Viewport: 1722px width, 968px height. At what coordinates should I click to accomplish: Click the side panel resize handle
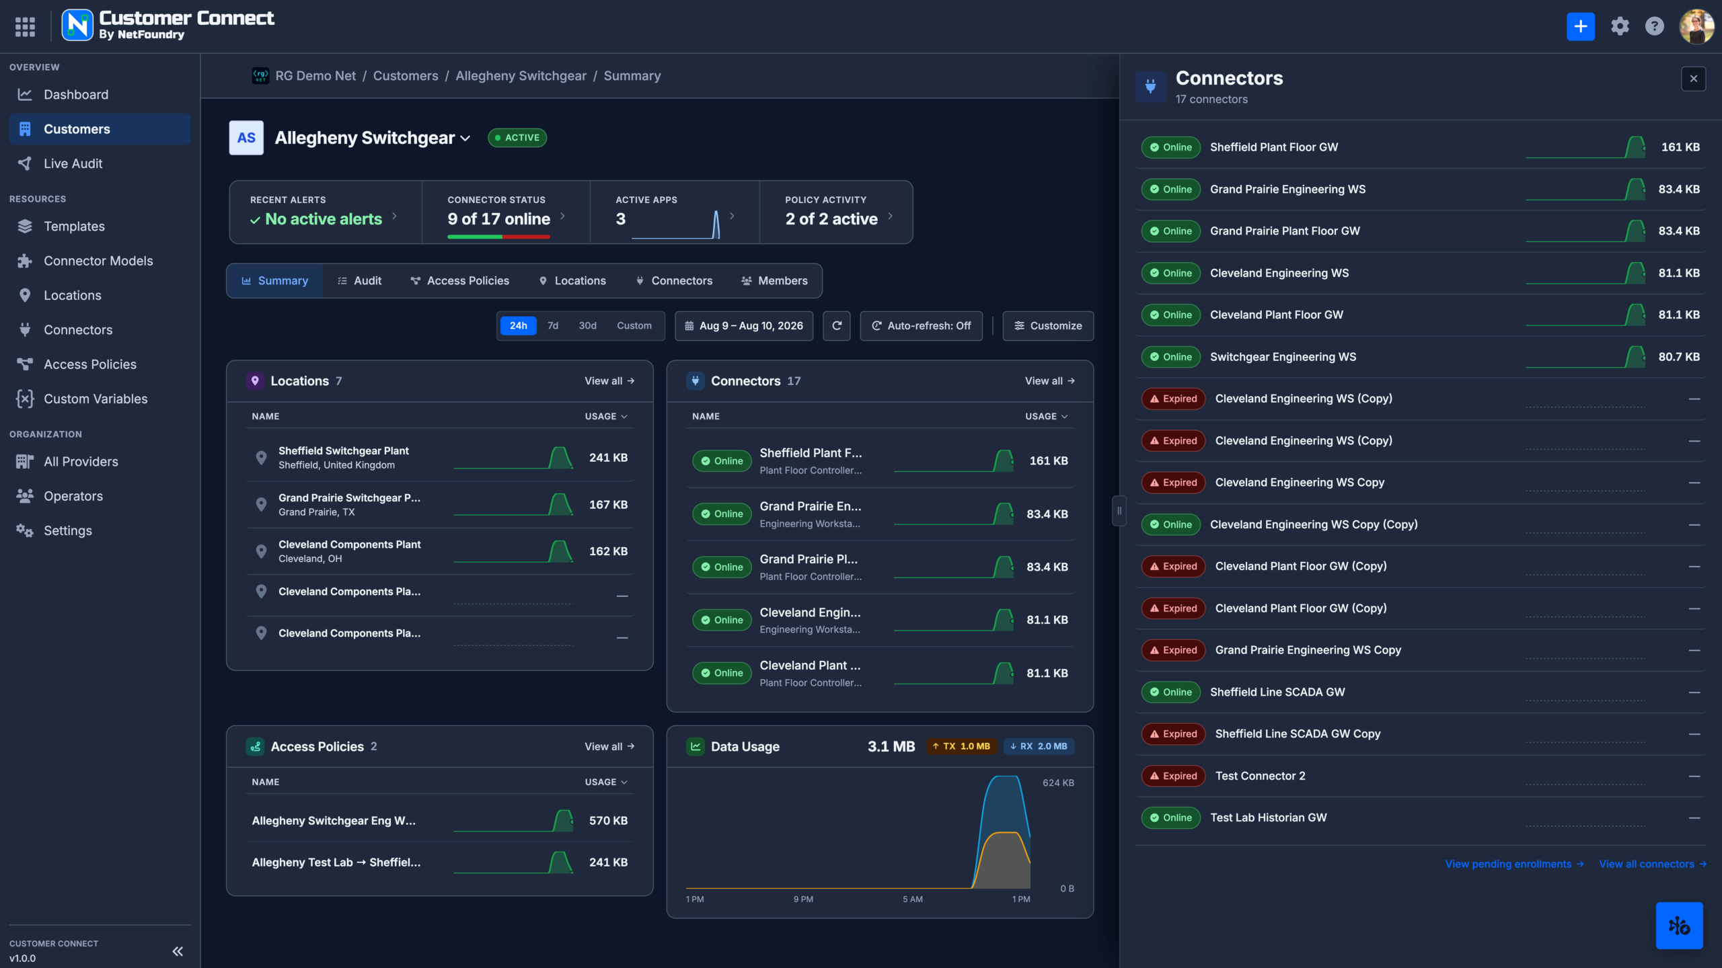(1119, 511)
